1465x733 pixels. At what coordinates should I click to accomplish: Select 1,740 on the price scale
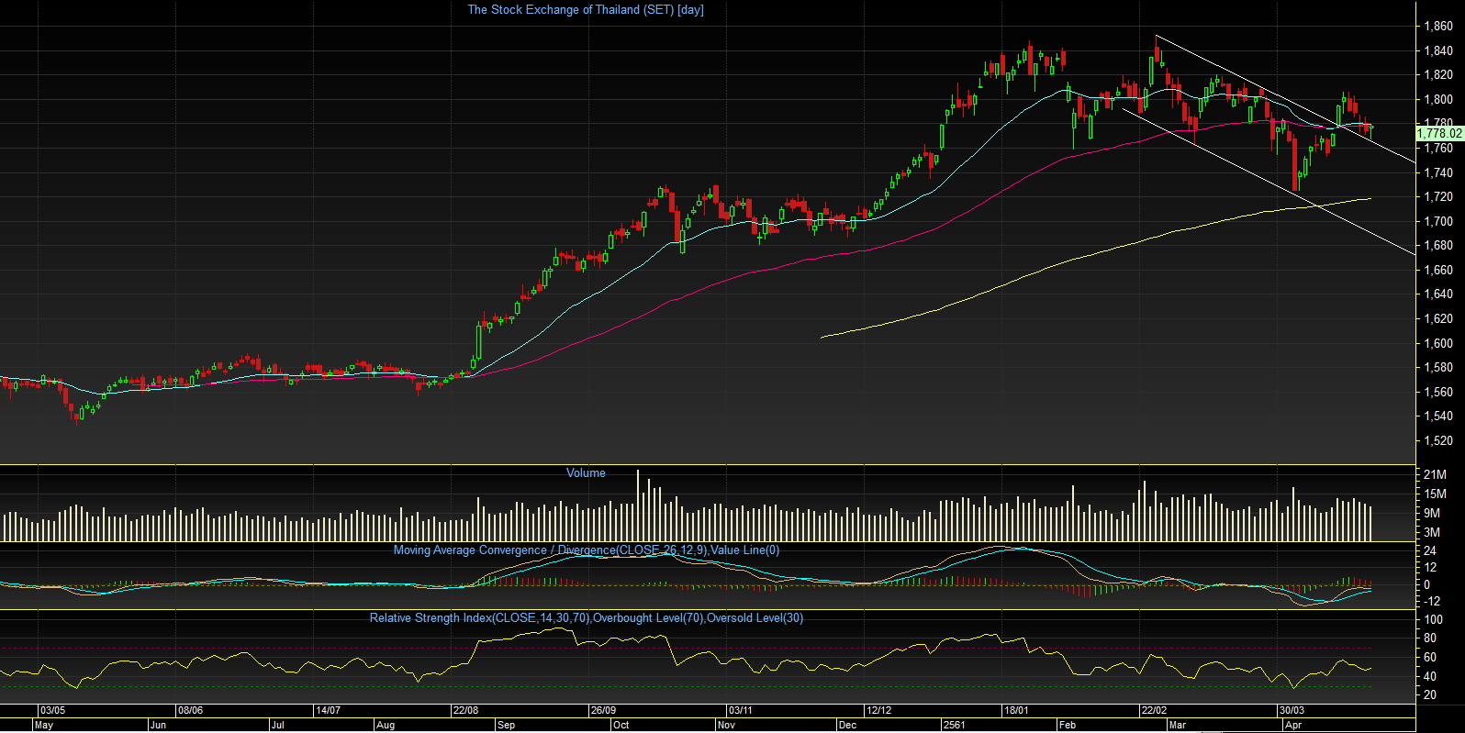pyautogui.click(x=1438, y=172)
